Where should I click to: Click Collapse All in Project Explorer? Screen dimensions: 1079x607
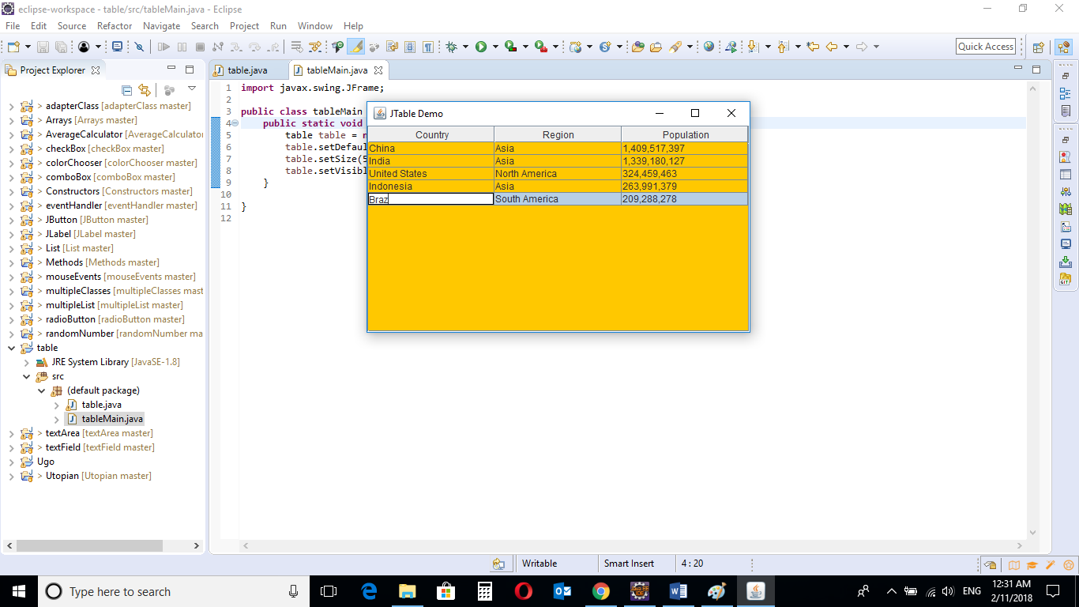127,90
